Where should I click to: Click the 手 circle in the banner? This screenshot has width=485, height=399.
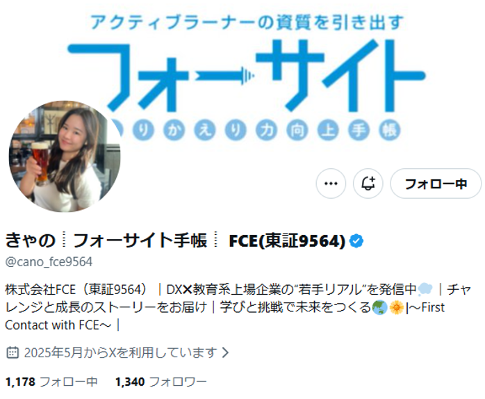pos(359,129)
